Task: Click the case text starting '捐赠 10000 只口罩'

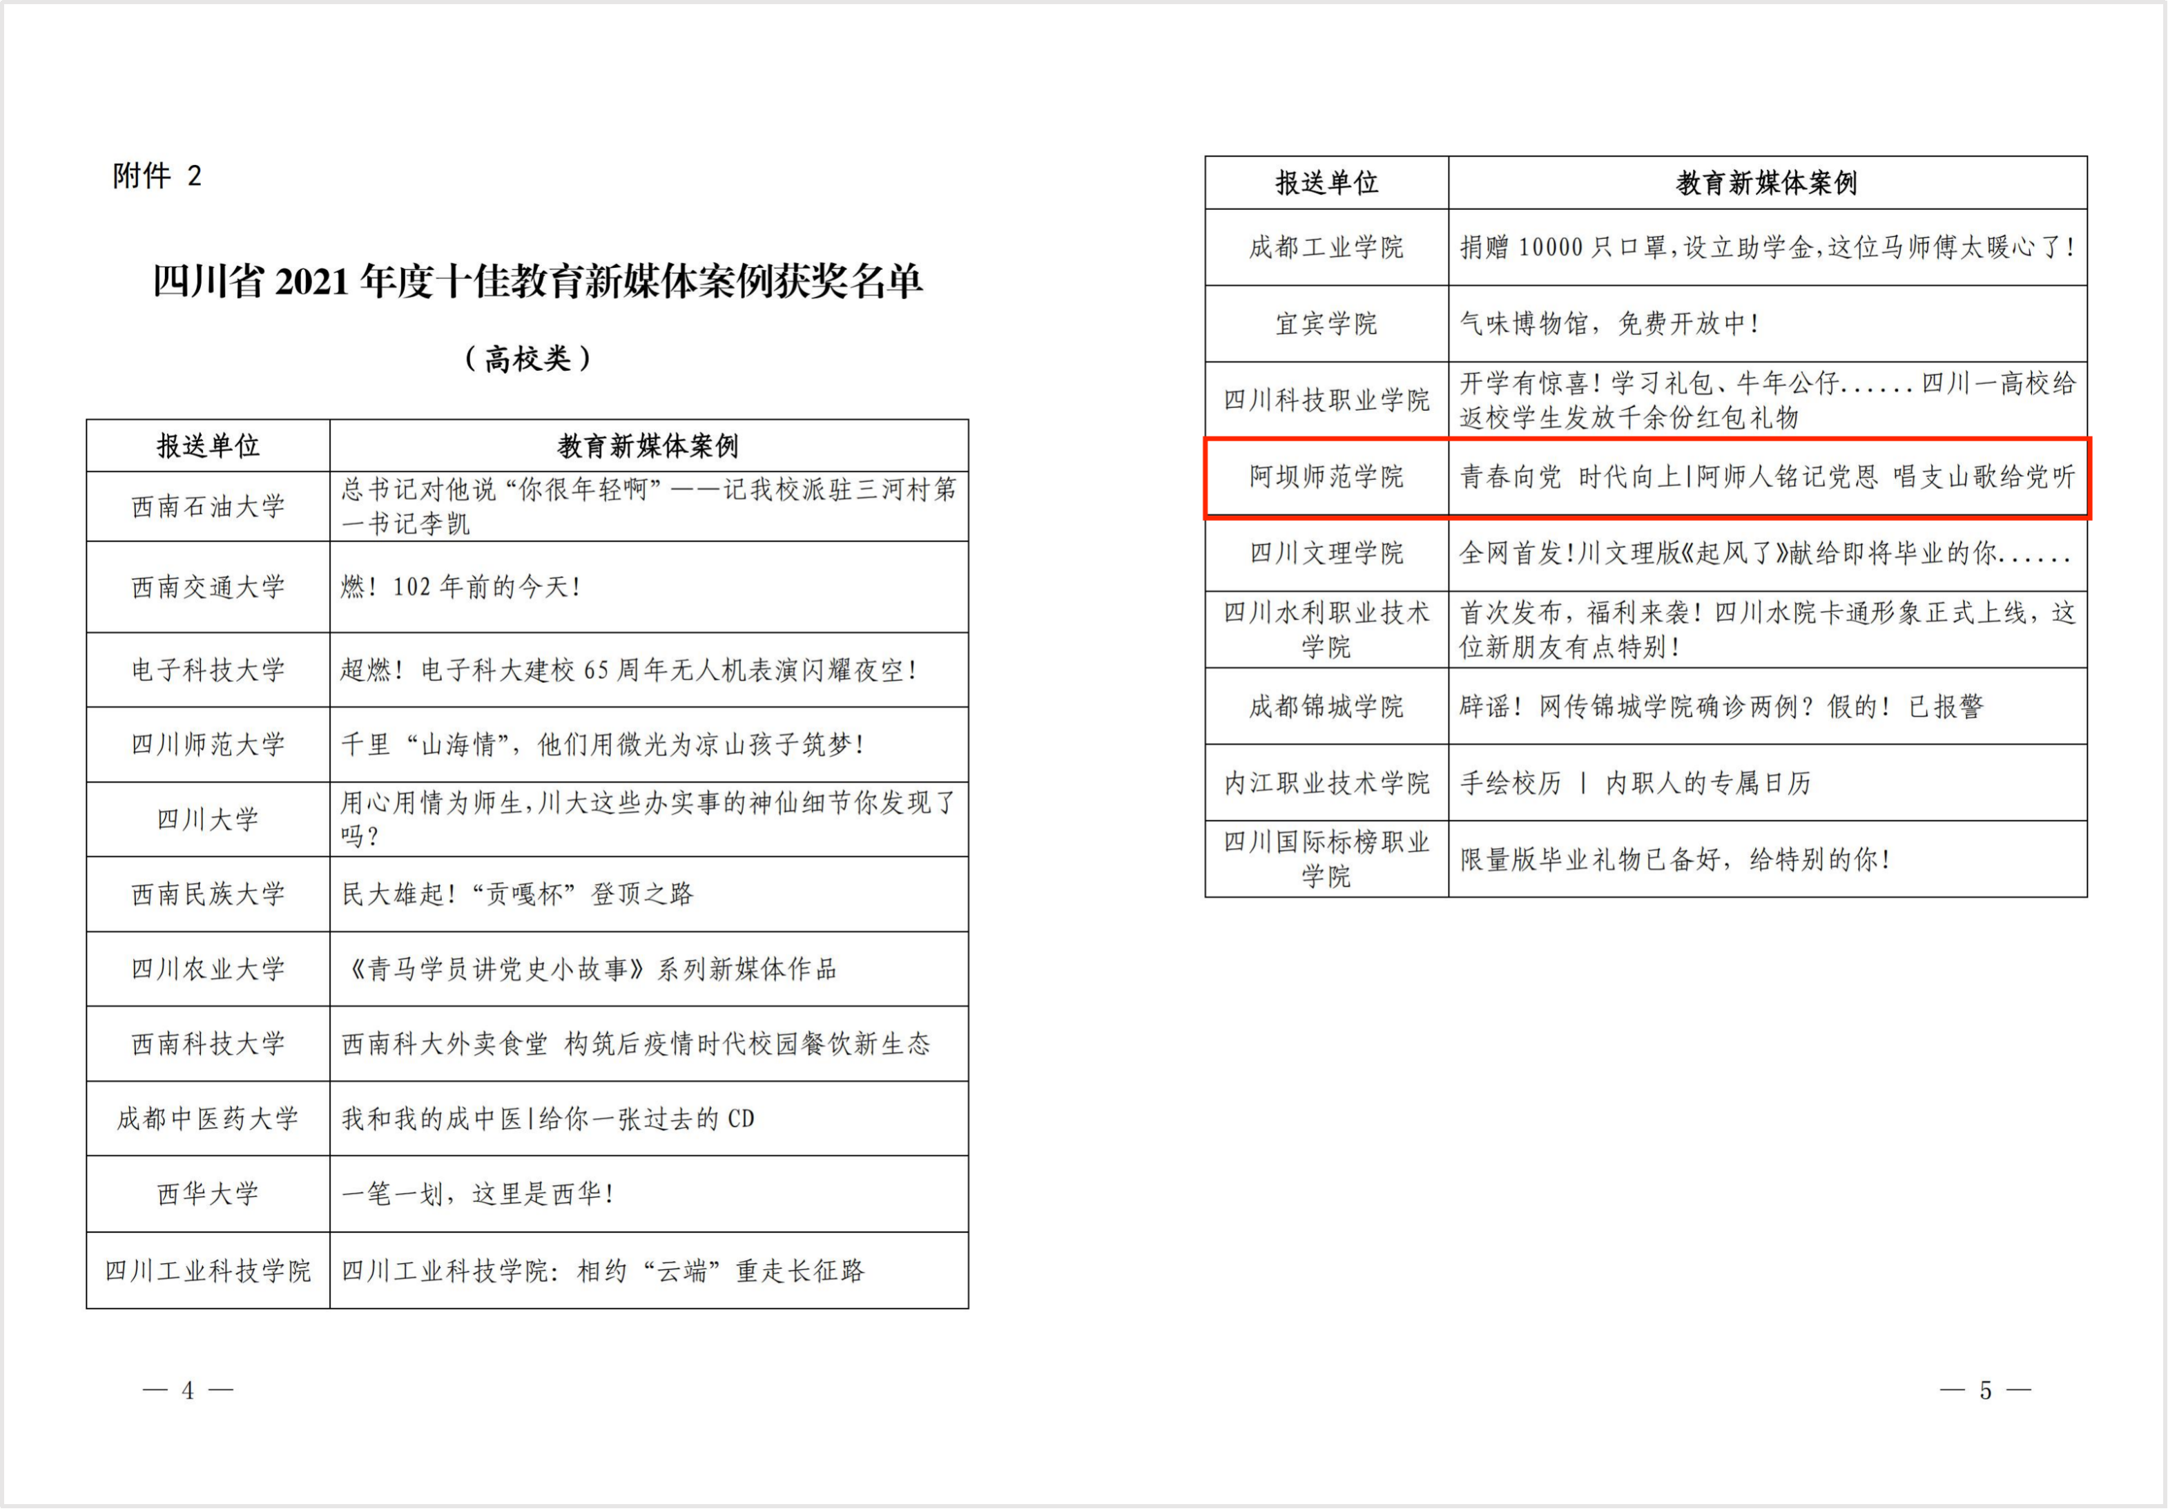Action: click(x=1768, y=247)
